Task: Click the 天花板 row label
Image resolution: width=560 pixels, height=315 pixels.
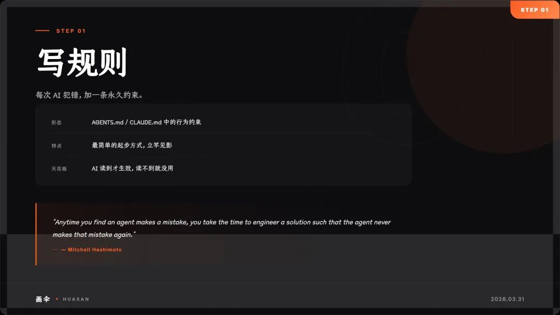Action: (x=59, y=168)
